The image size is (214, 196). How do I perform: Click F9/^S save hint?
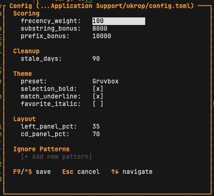(32, 172)
